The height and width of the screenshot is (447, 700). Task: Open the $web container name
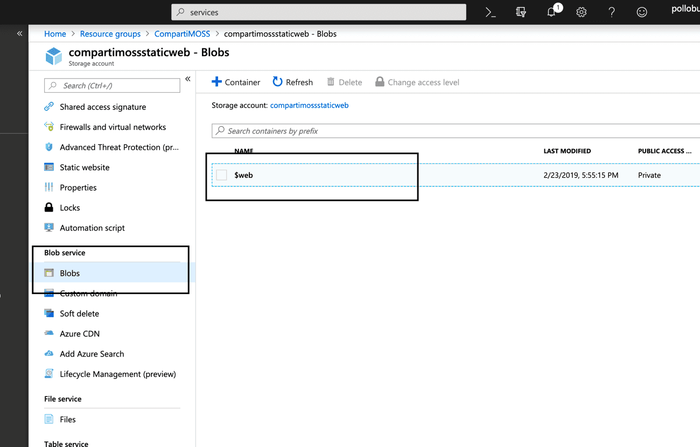click(243, 175)
